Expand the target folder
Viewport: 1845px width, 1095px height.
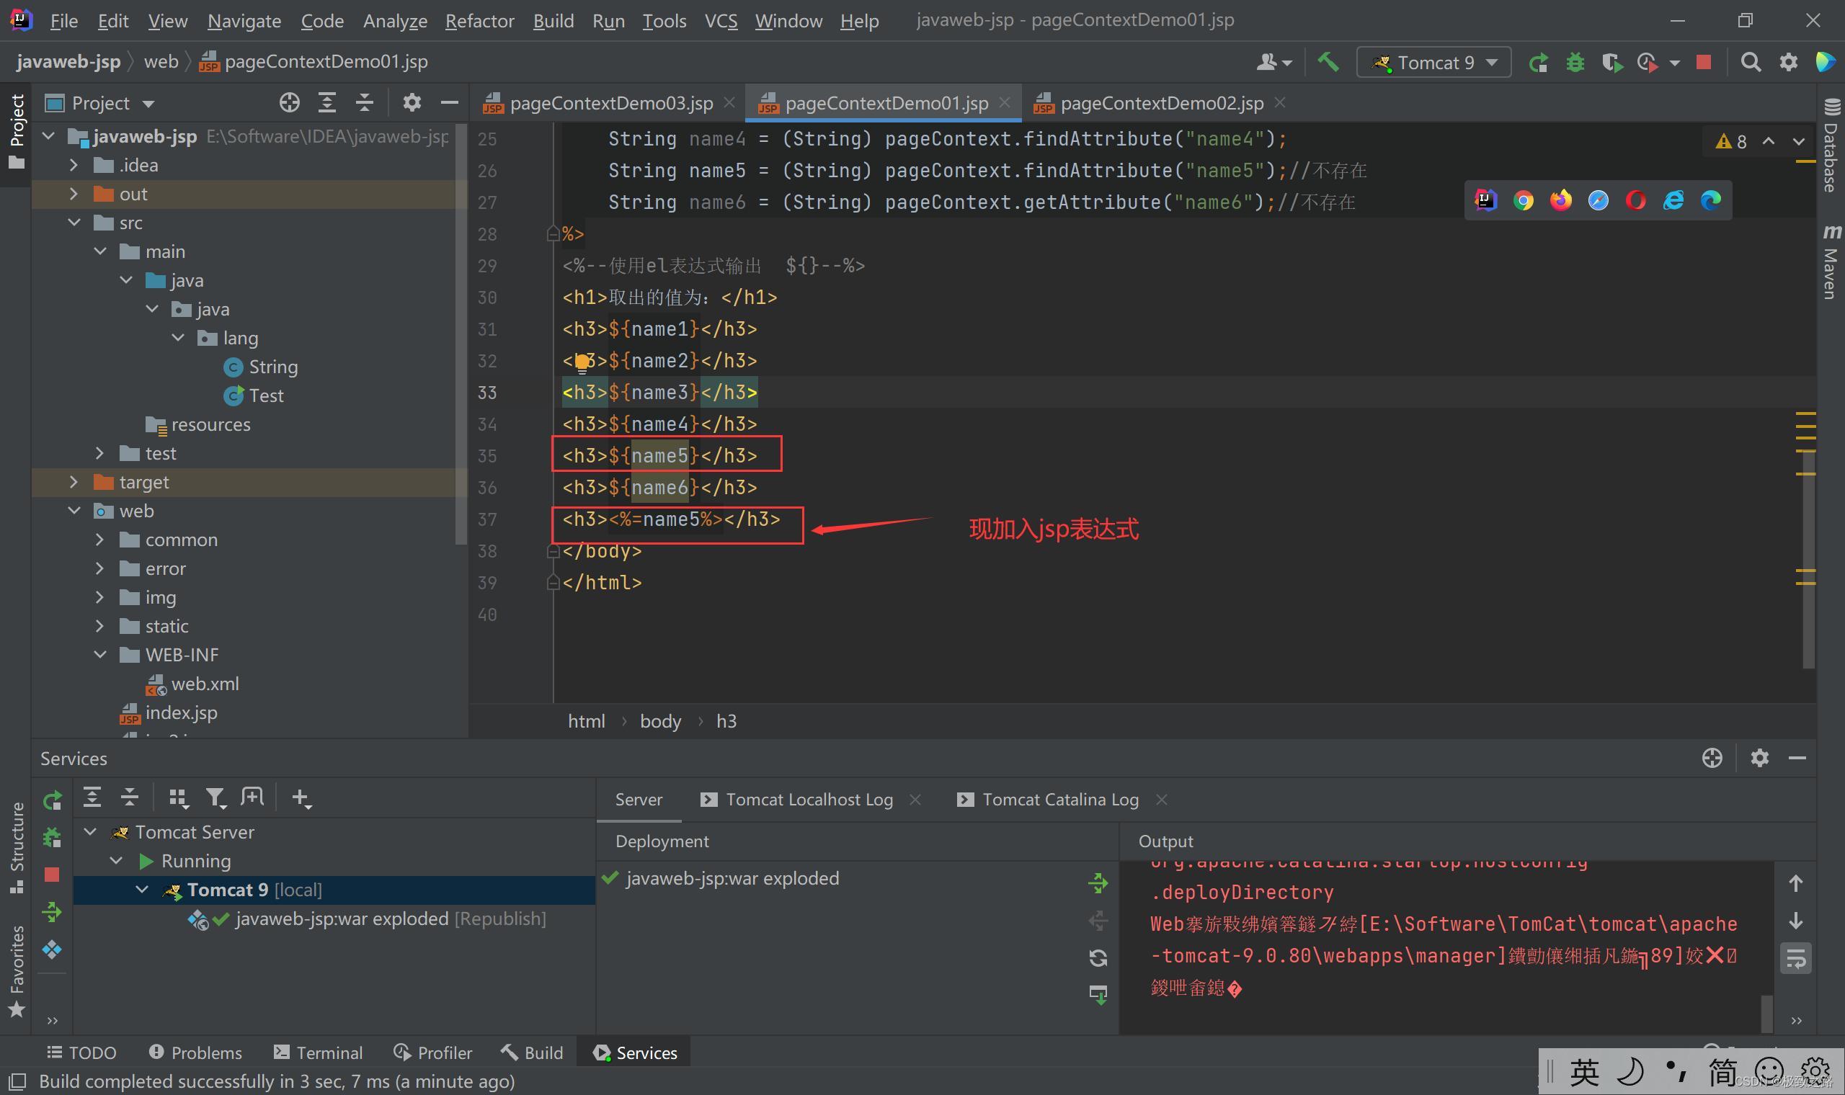pos(74,481)
